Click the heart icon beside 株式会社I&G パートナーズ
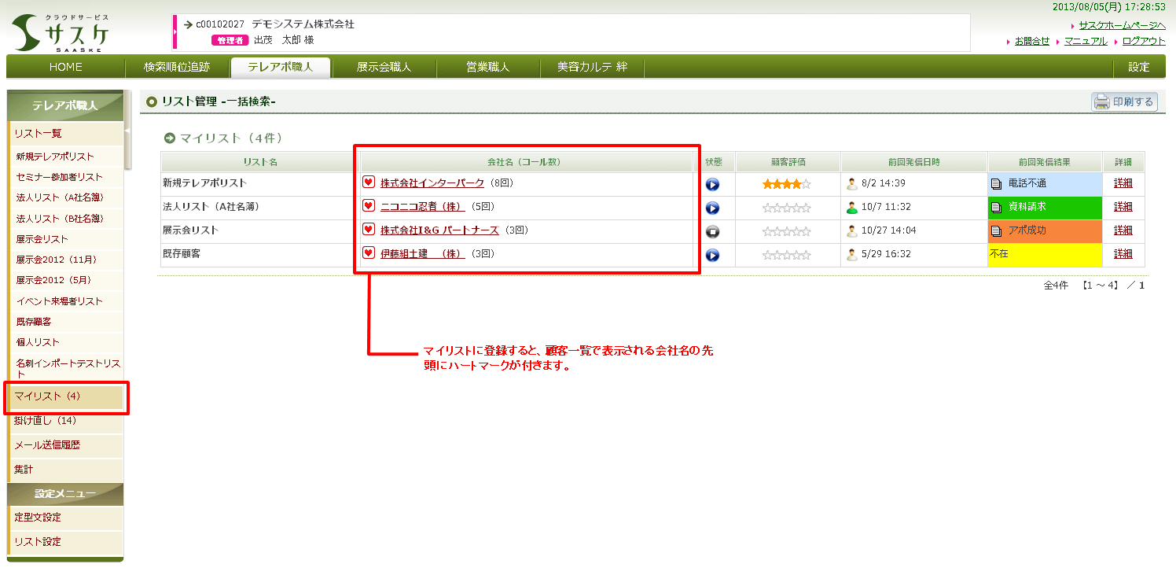The width and height of the screenshot is (1176, 575). point(368,230)
